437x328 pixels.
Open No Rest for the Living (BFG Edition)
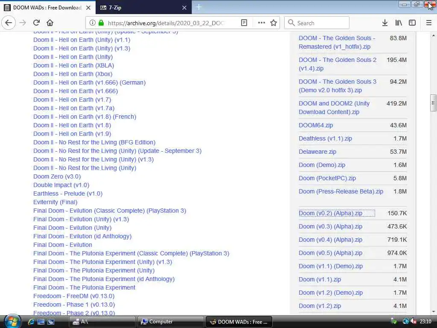pos(94,143)
